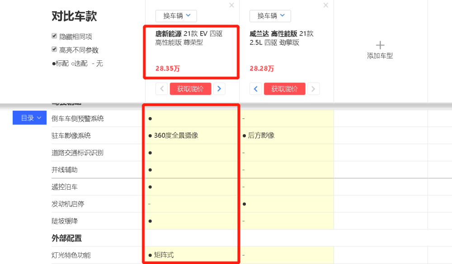
Task: Click the 发动机启停 row label
Action: [68, 204]
